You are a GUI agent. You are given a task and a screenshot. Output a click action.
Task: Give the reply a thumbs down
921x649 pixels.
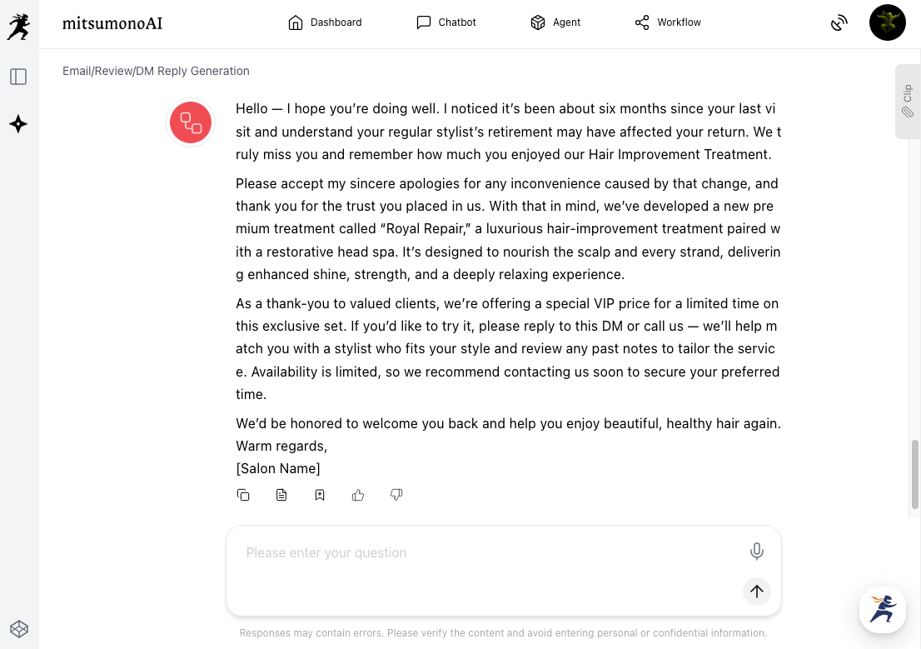pyautogui.click(x=396, y=495)
